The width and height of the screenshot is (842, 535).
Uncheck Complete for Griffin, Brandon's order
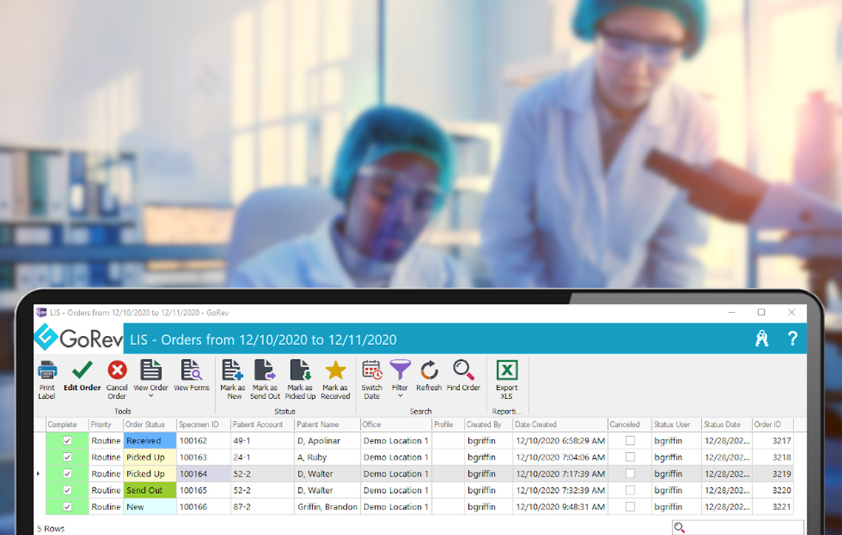click(x=67, y=507)
